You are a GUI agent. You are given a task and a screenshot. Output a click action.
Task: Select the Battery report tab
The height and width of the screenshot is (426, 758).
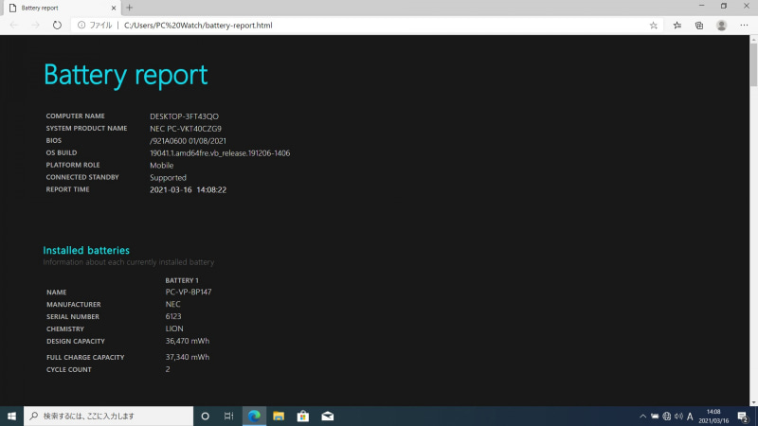61,8
